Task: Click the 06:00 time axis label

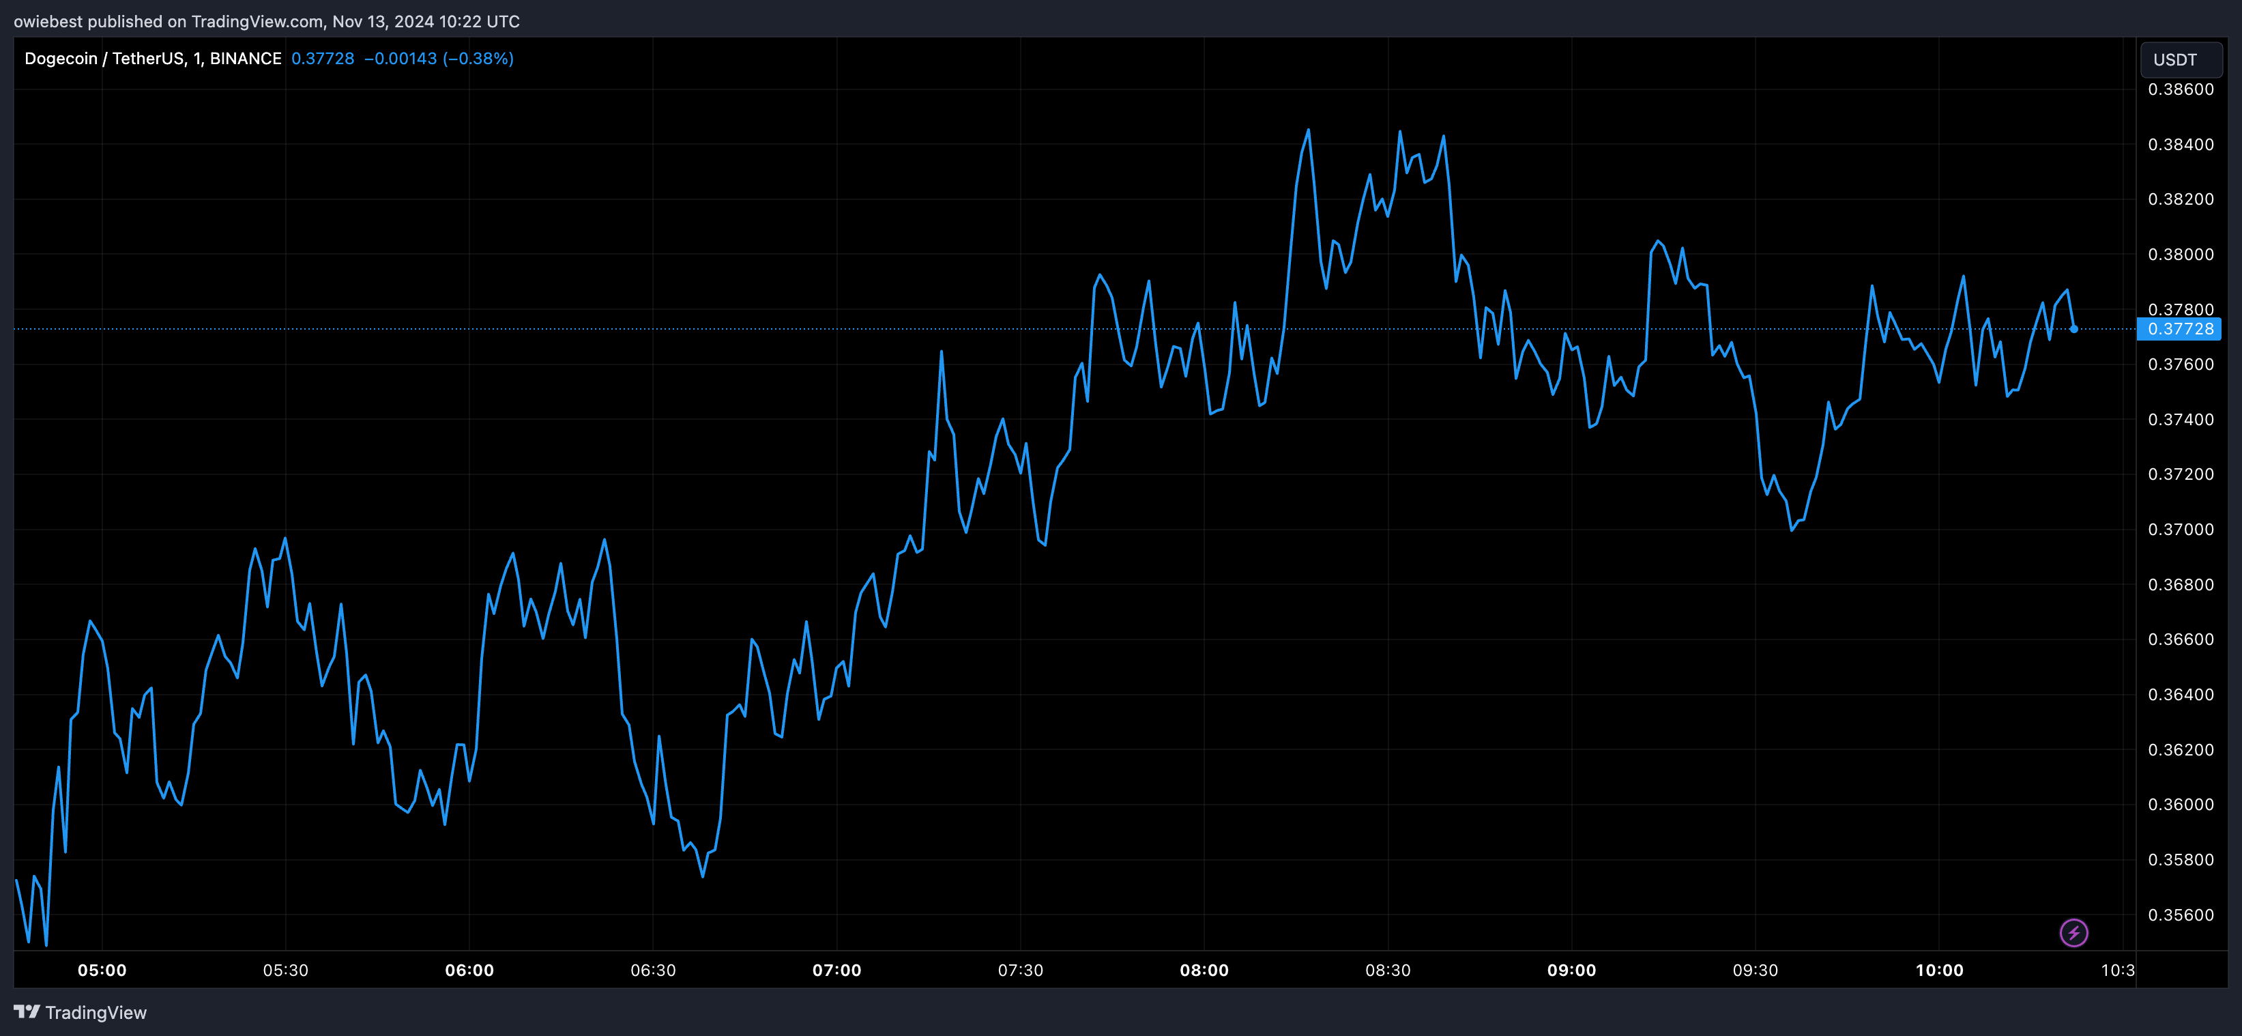Action: click(469, 970)
